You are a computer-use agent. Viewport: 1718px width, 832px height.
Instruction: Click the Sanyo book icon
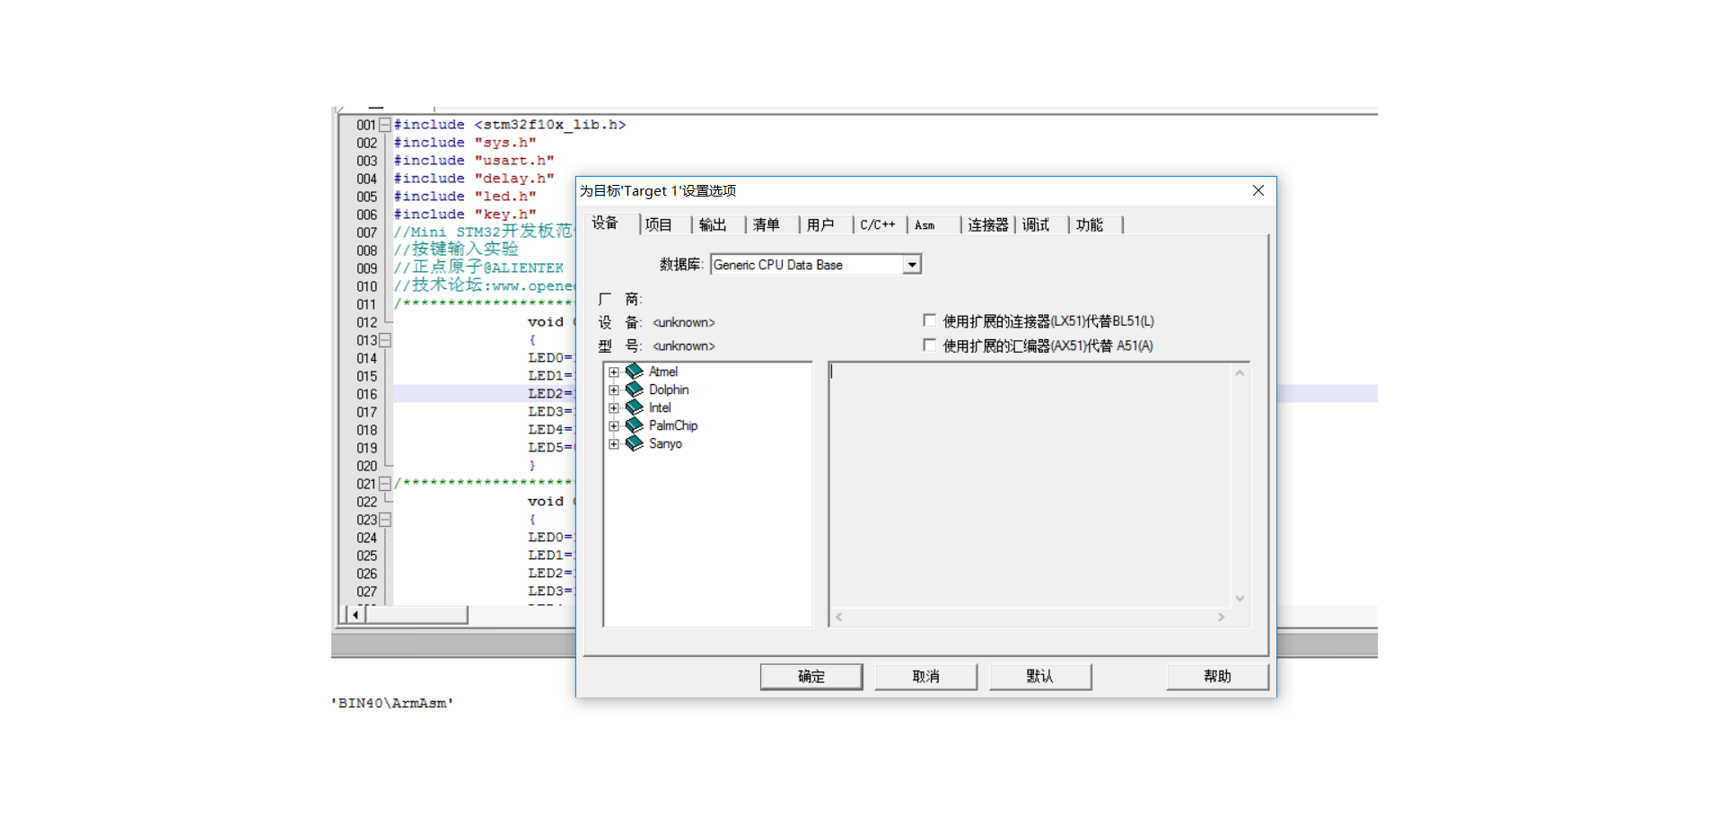[x=635, y=443]
